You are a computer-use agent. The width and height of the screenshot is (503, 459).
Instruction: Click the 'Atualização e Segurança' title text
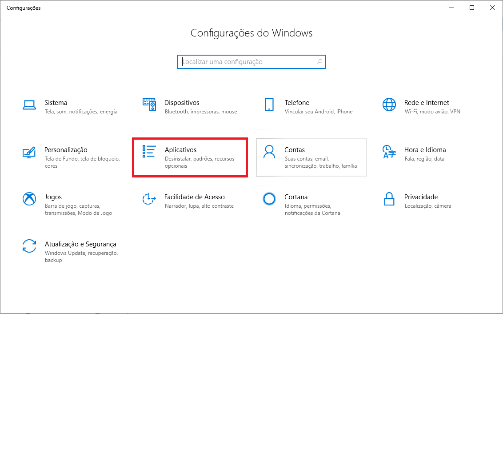[80, 244]
